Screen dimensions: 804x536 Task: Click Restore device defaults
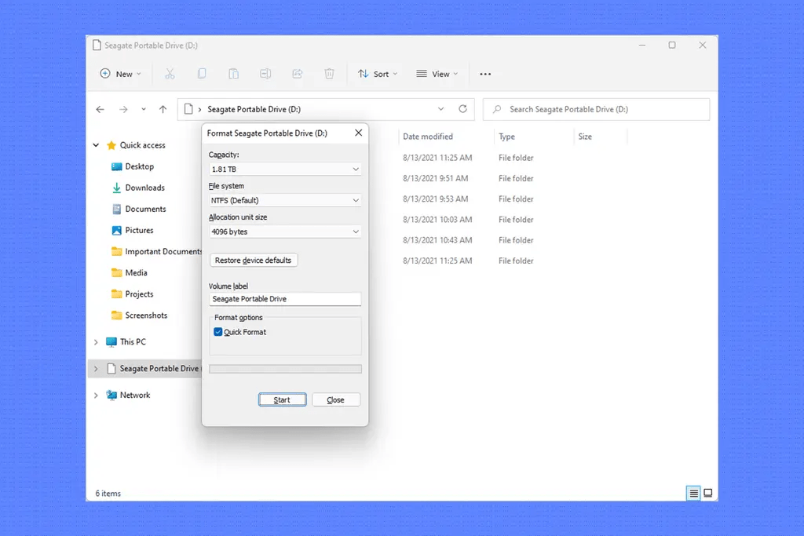click(253, 260)
